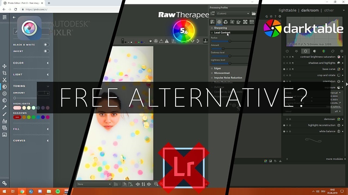Toggle white balance module power button

click(284, 131)
